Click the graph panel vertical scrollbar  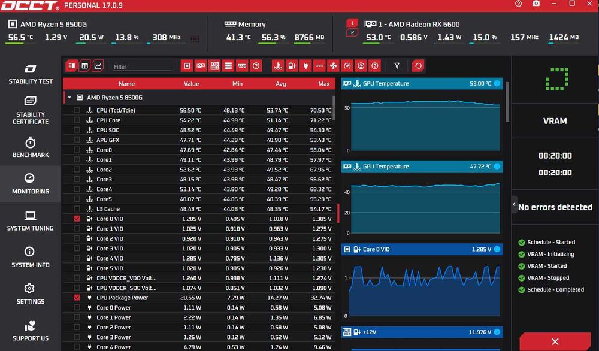[507, 102]
